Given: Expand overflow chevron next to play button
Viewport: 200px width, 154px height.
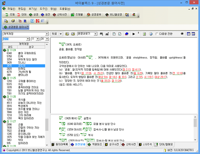Looking at the screenshot, I should point(138,33).
